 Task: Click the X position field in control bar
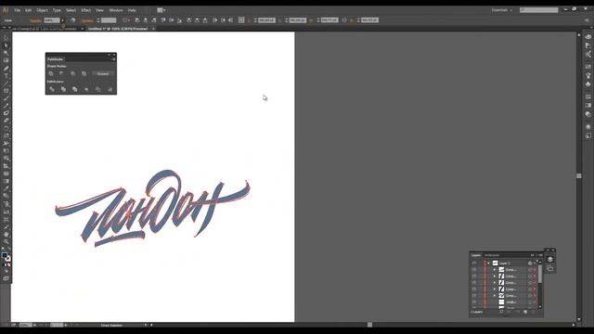(266, 20)
